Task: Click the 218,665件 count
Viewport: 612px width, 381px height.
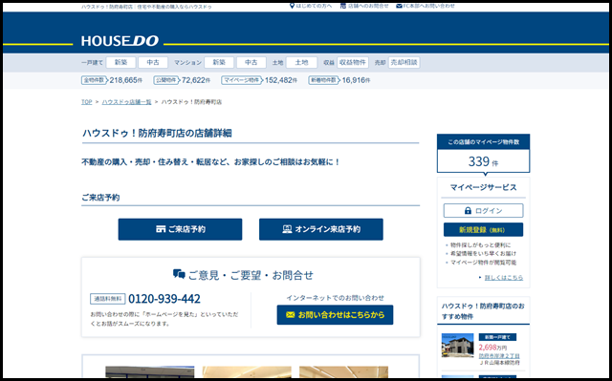Action: (x=125, y=80)
